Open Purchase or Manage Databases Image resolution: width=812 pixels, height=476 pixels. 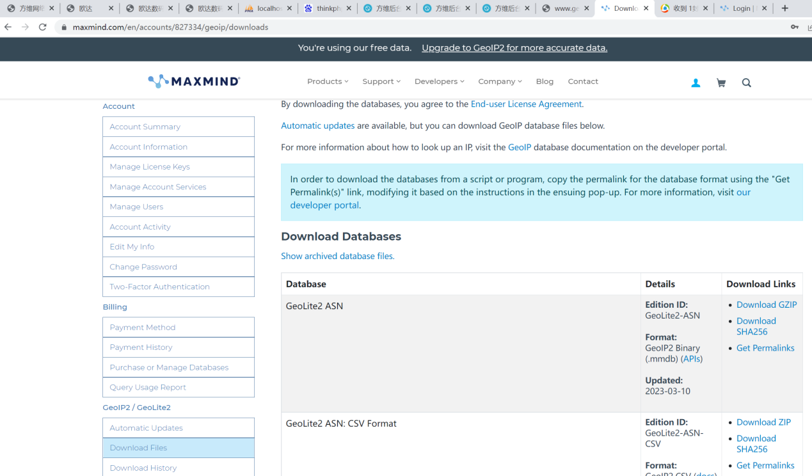coord(179,367)
